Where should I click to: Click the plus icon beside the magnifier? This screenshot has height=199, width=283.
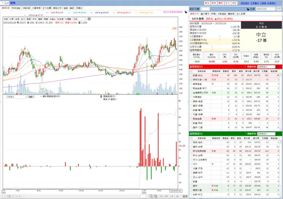pyautogui.click(x=8, y=3)
